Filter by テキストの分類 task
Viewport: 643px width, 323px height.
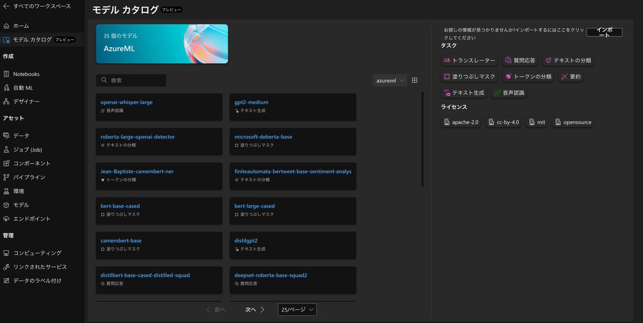(567, 61)
